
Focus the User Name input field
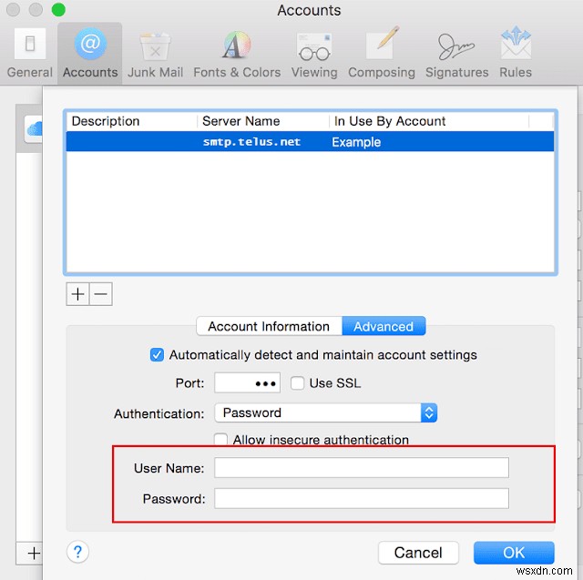click(x=362, y=467)
